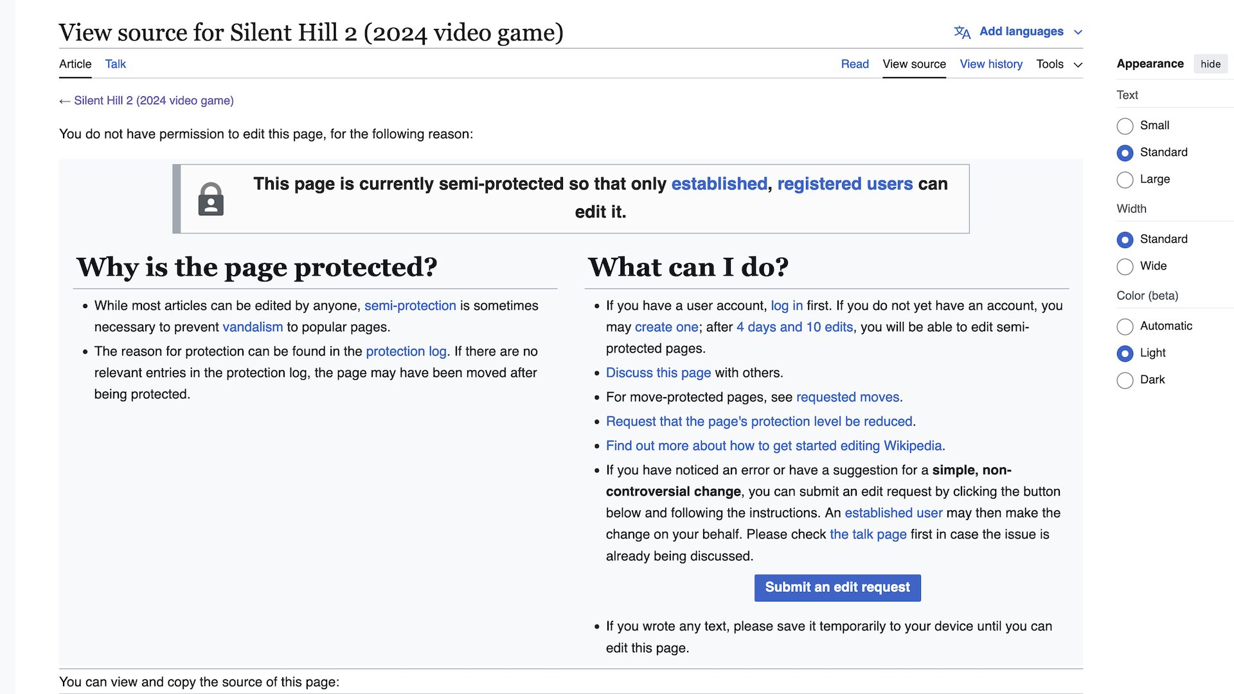Click the back arrow beside article title
This screenshot has width=1234, height=694.
pyautogui.click(x=64, y=101)
